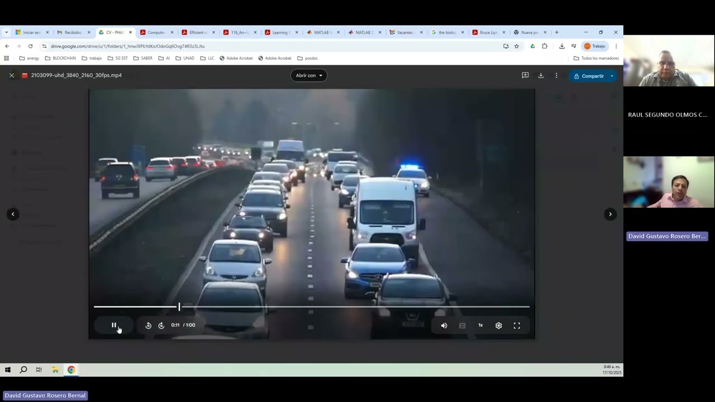Pause the video playback

point(114,325)
